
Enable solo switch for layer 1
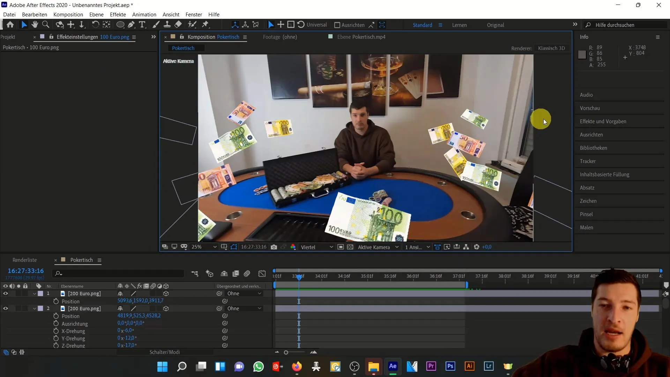(18, 293)
